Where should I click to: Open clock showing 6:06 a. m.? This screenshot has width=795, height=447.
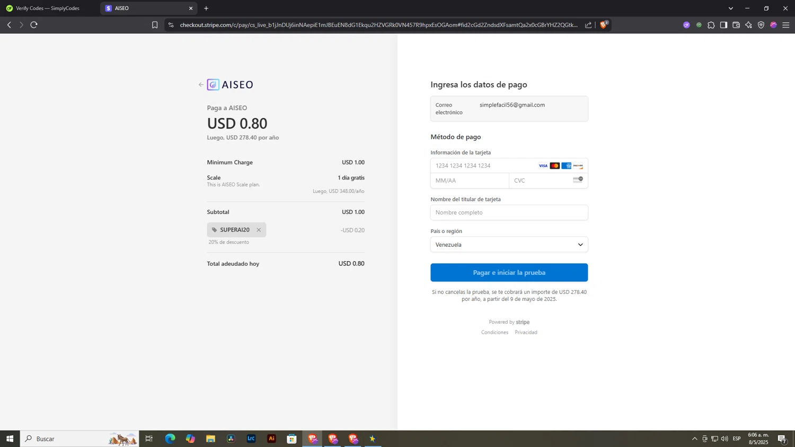point(758,439)
